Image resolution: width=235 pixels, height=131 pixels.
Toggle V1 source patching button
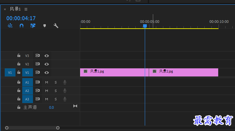(x=10, y=72)
